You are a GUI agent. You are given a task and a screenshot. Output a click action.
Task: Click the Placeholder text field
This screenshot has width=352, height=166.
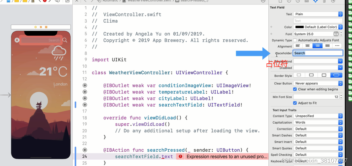pos(318,53)
